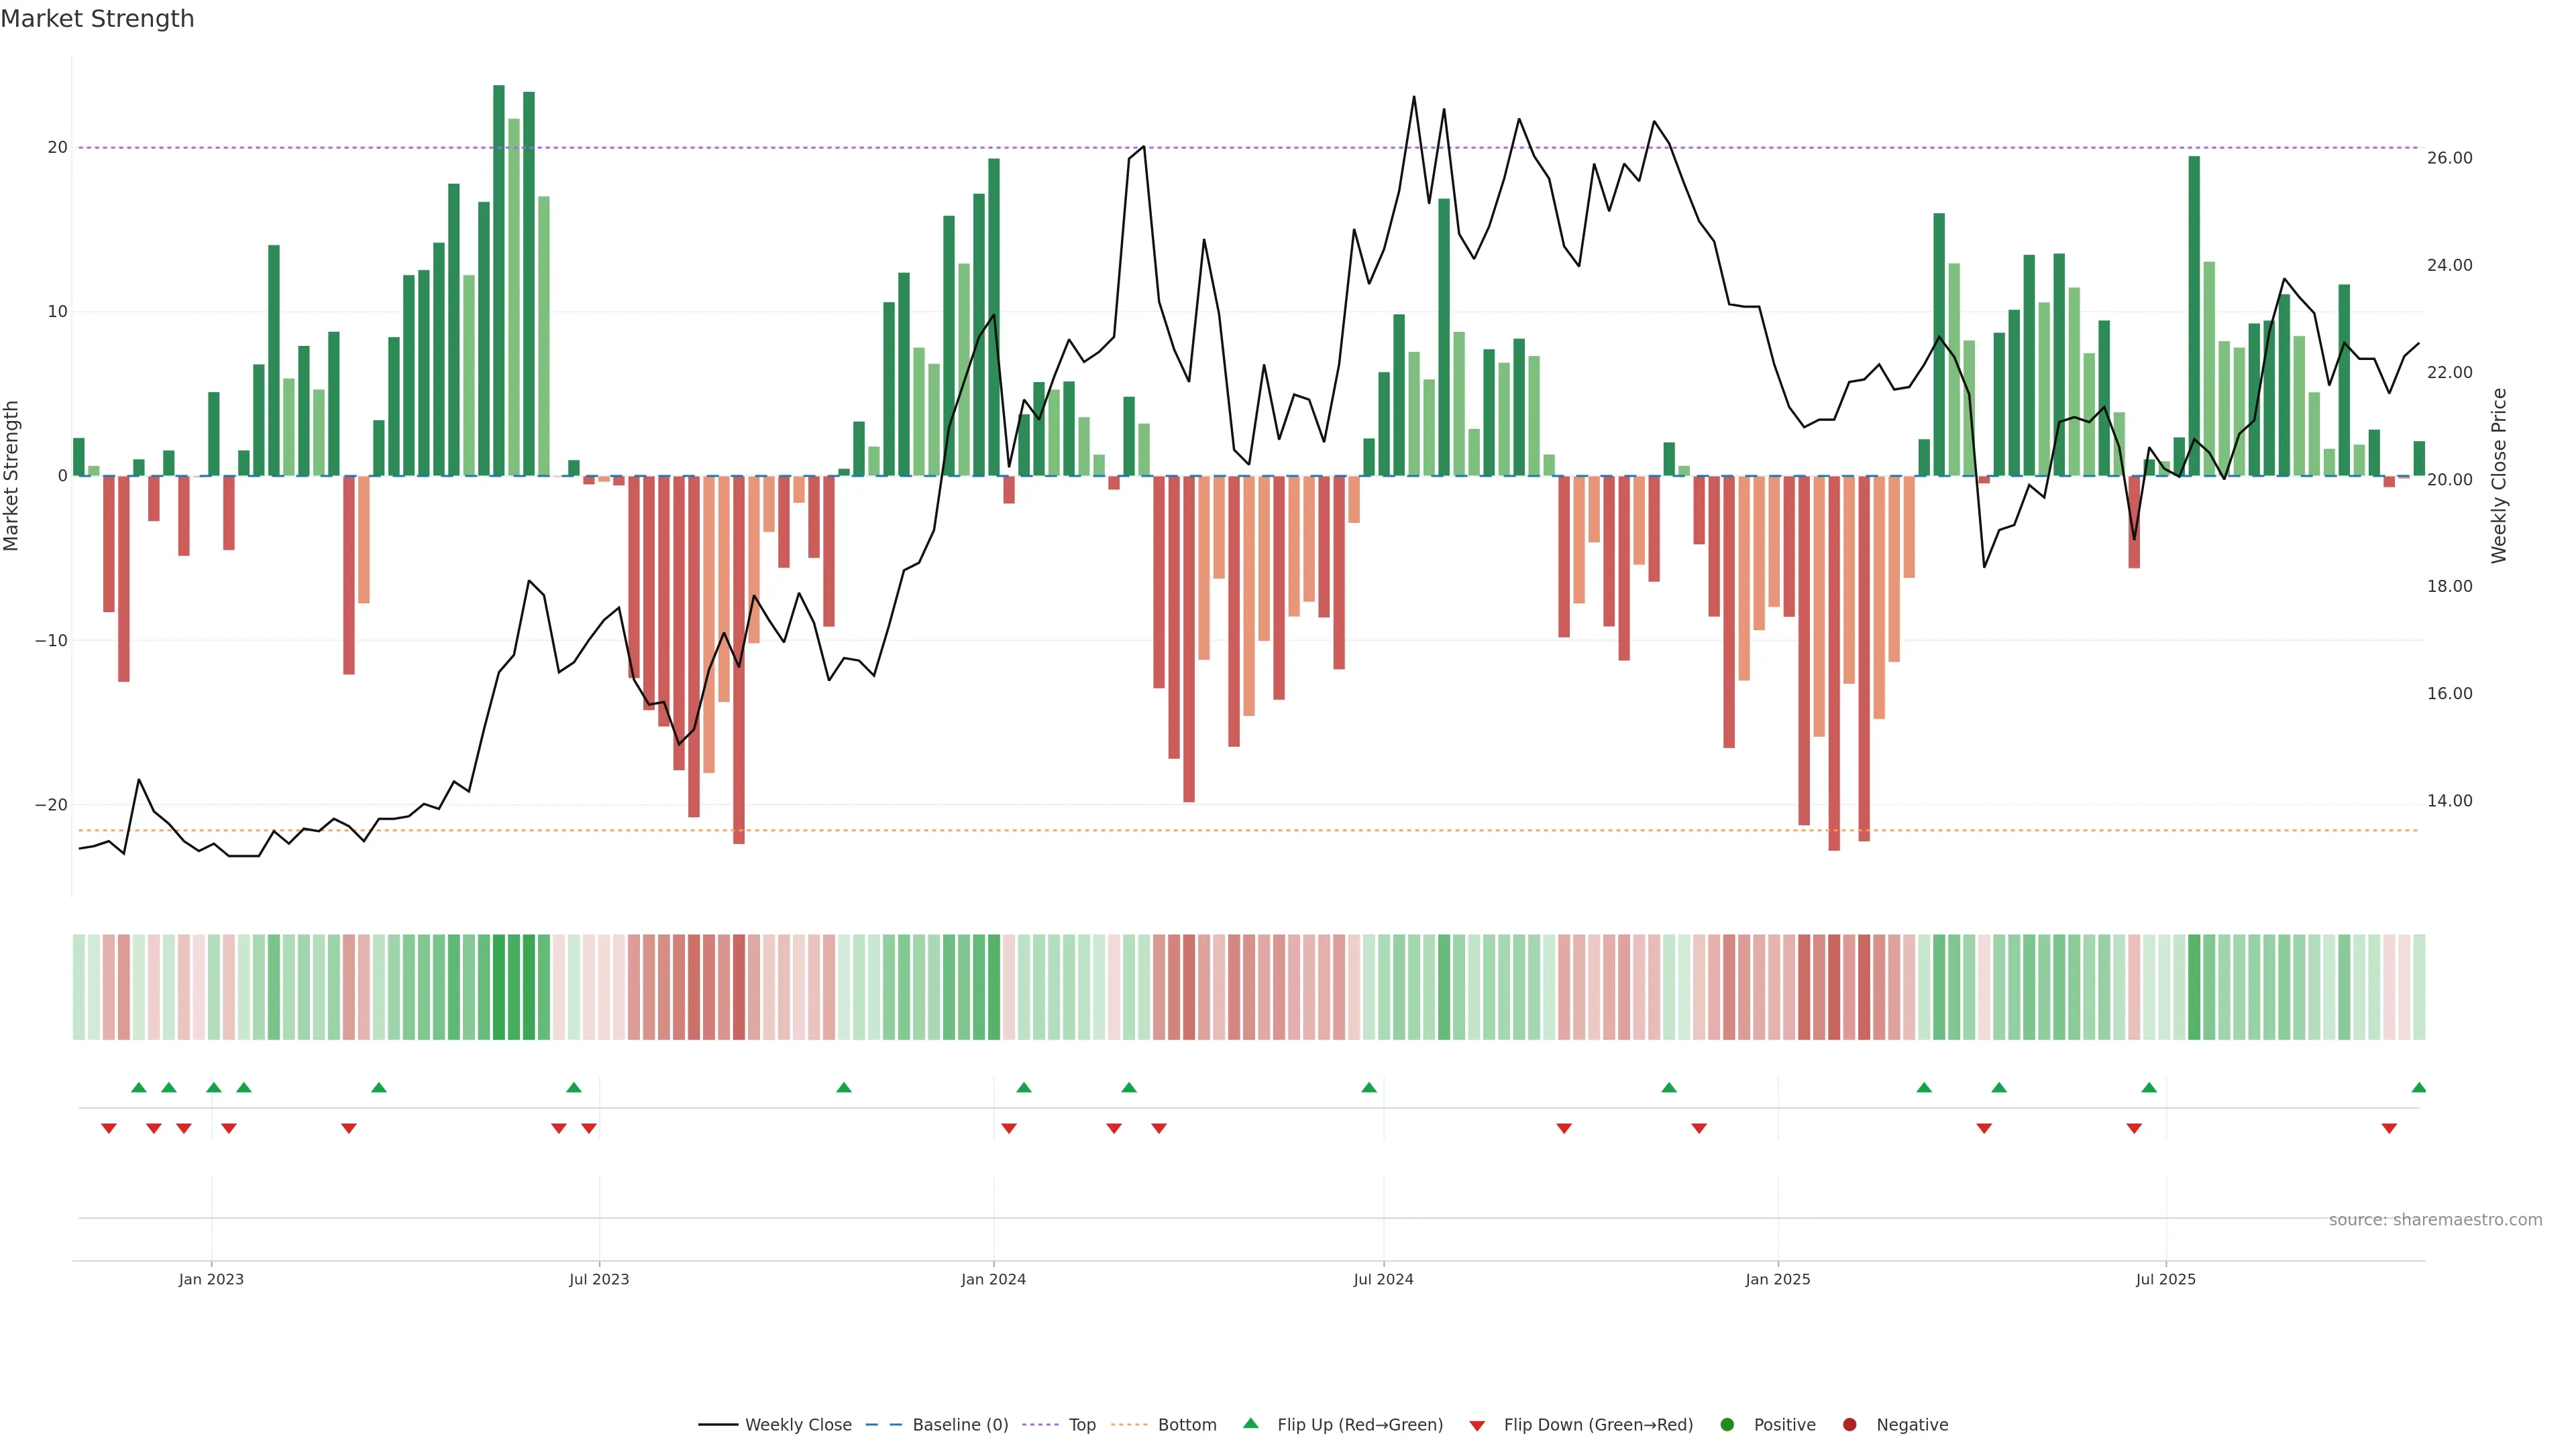This screenshot has height=1448, width=2576.
Task: Click the green Positive circle in legend
Action: [1727, 1425]
